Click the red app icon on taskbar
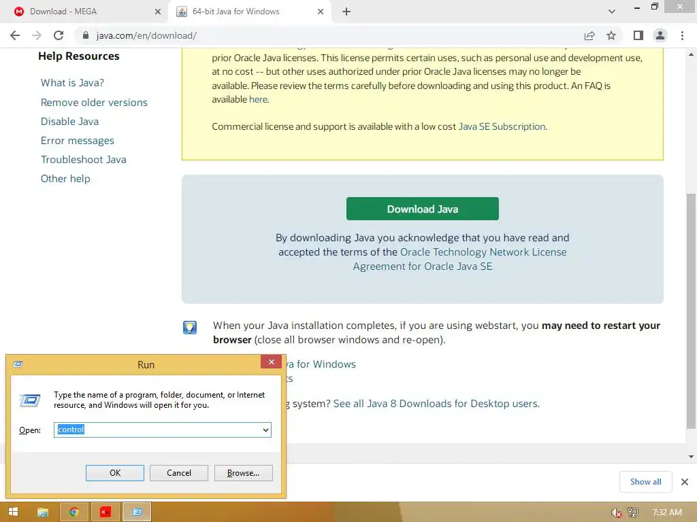The width and height of the screenshot is (697, 522). coord(105,512)
